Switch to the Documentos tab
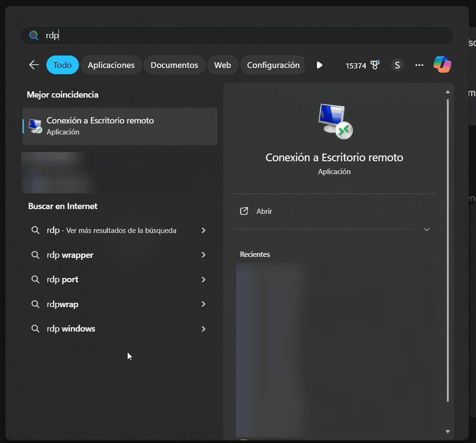Screen dimensions: 476x443 (174, 65)
